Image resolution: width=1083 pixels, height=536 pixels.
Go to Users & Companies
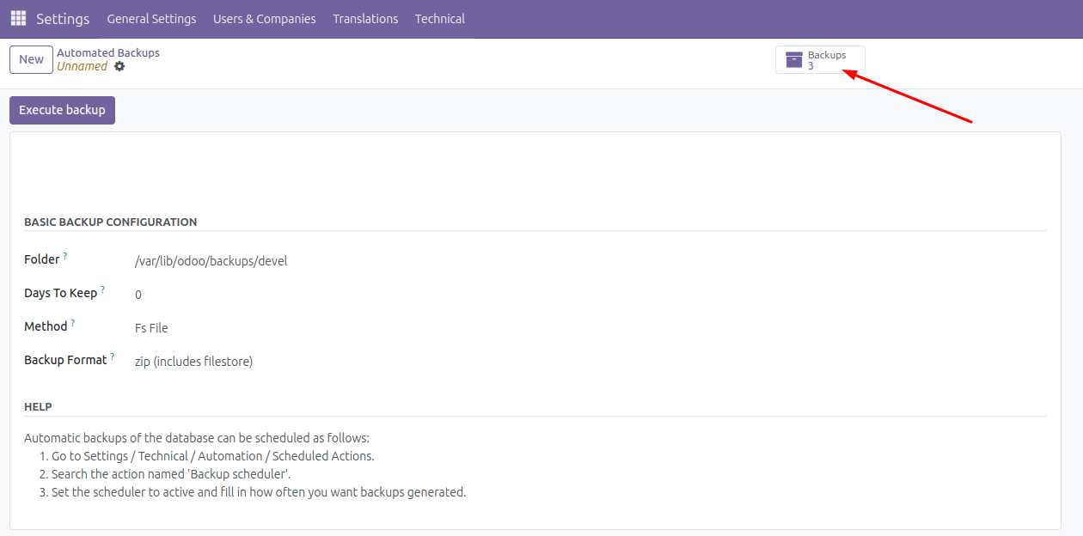(x=264, y=18)
